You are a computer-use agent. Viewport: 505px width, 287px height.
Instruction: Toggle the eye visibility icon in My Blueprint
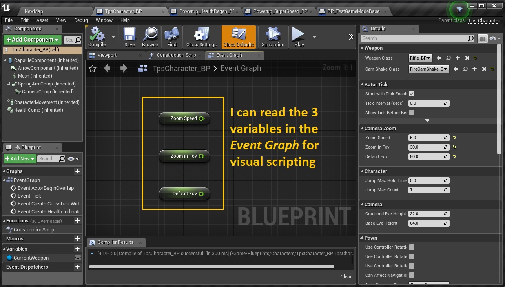[71, 159]
